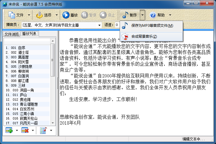Select playlist item 001 自序
Image resolution: width=216 pixels, height=144 pixels.
[x=27, y=48]
